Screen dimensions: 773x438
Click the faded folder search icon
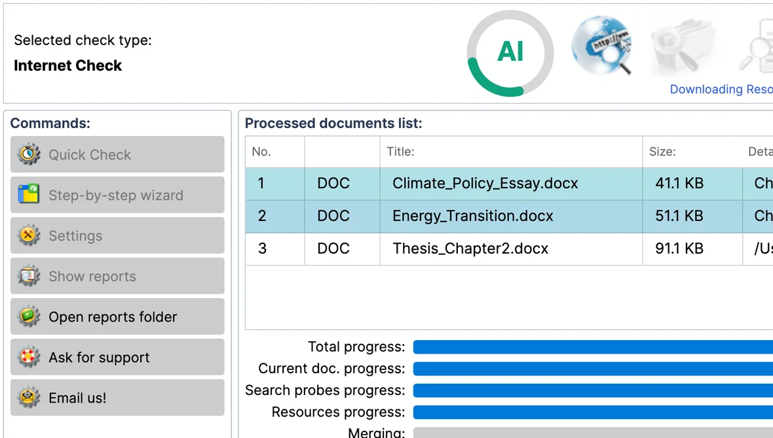tap(684, 46)
